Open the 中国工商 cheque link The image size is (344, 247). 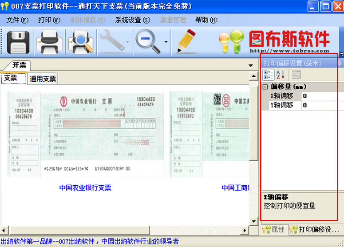(x=236, y=188)
